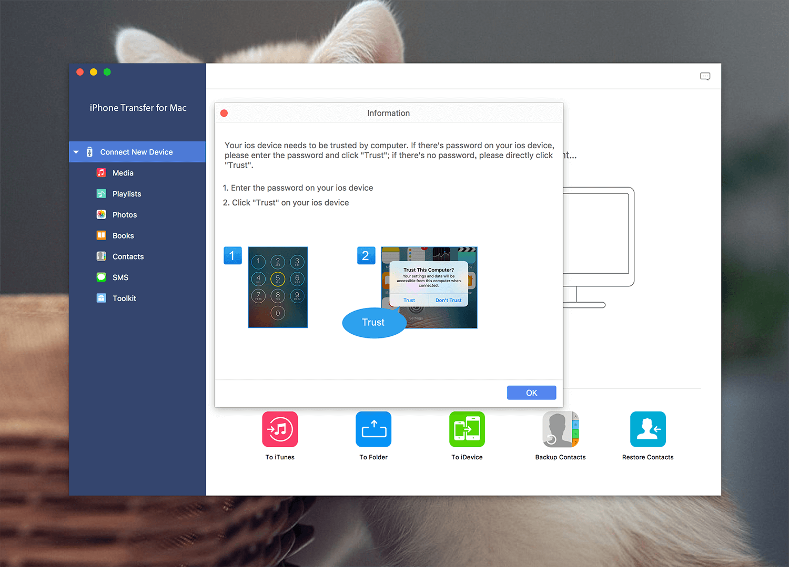This screenshot has height=567, width=789.
Task: Click the device icon beside Connect New Device
Action: click(89, 152)
